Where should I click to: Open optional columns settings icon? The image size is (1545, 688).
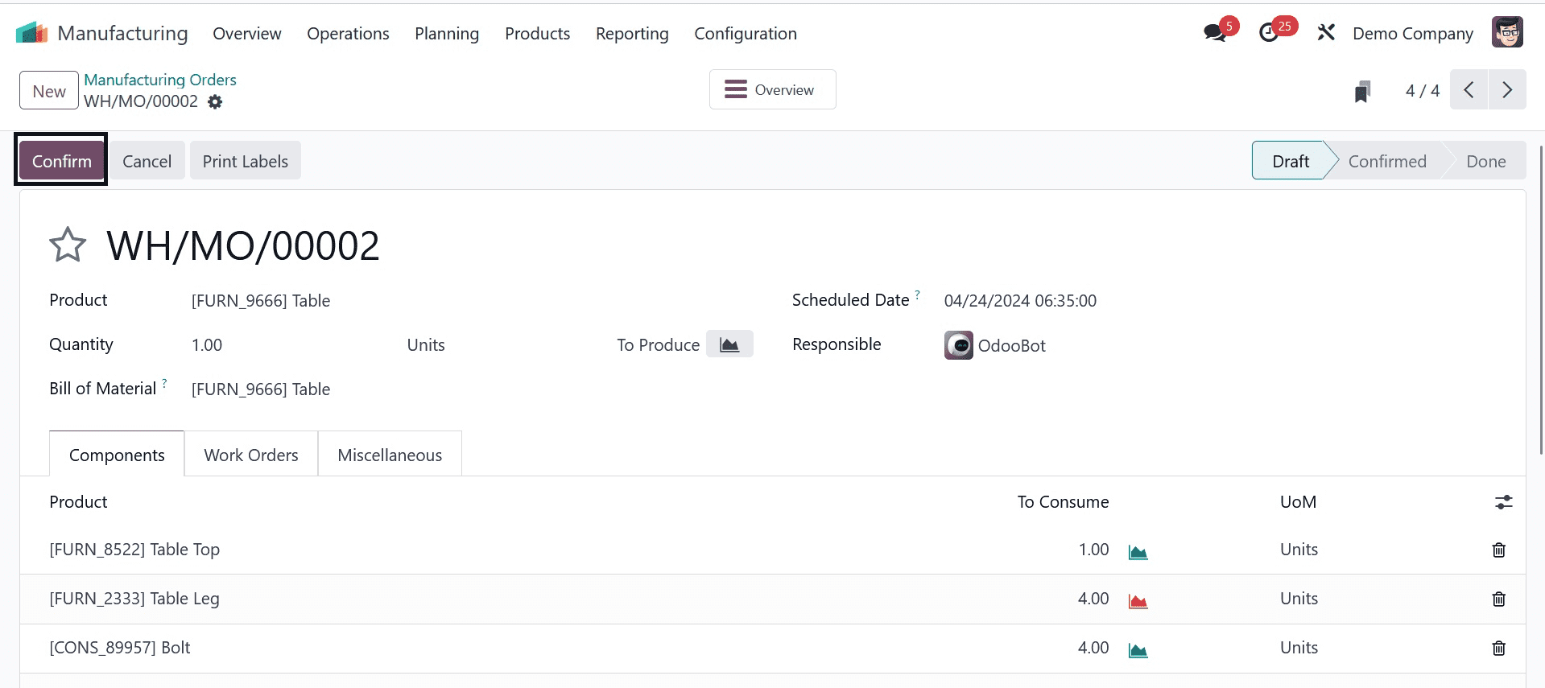coord(1503,502)
